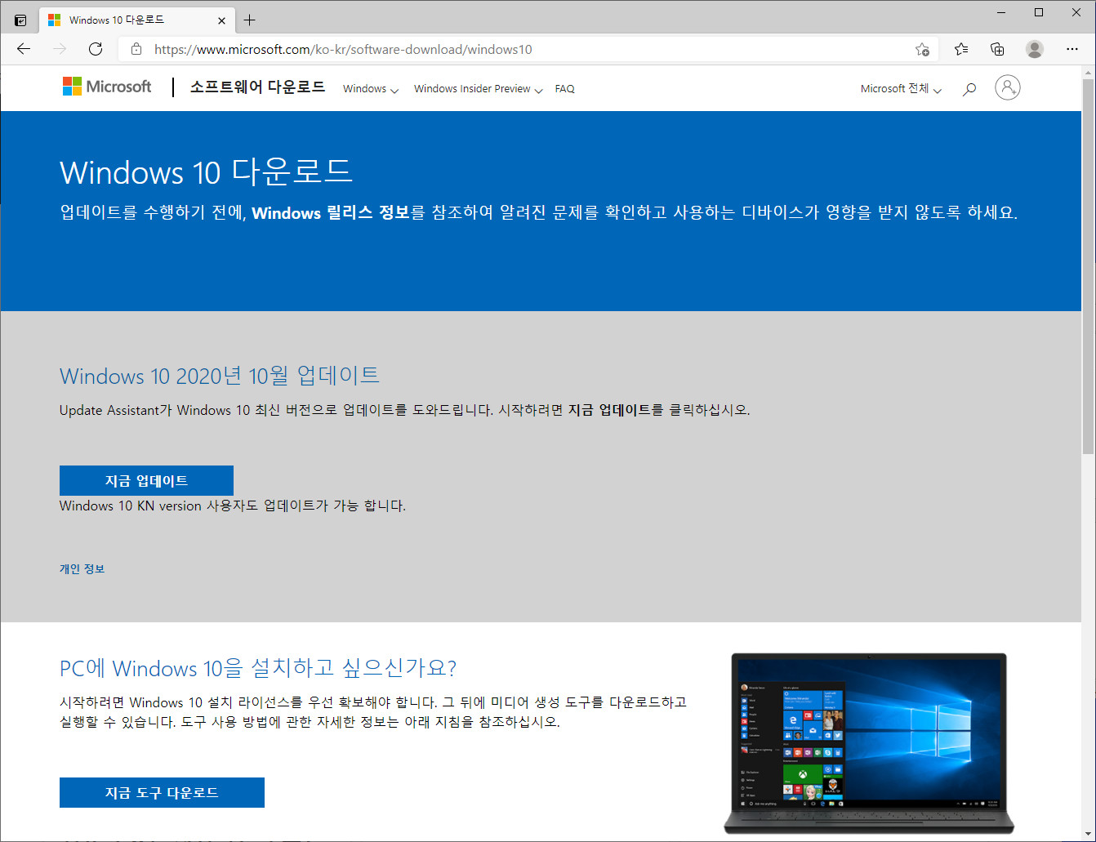Expand Windows Insider Preview dropdown
Viewport: 1096px width, 842px height.
pyautogui.click(x=478, y=89)
